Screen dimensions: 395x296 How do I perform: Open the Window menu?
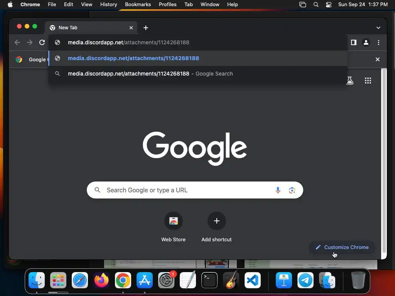[210, 5]
